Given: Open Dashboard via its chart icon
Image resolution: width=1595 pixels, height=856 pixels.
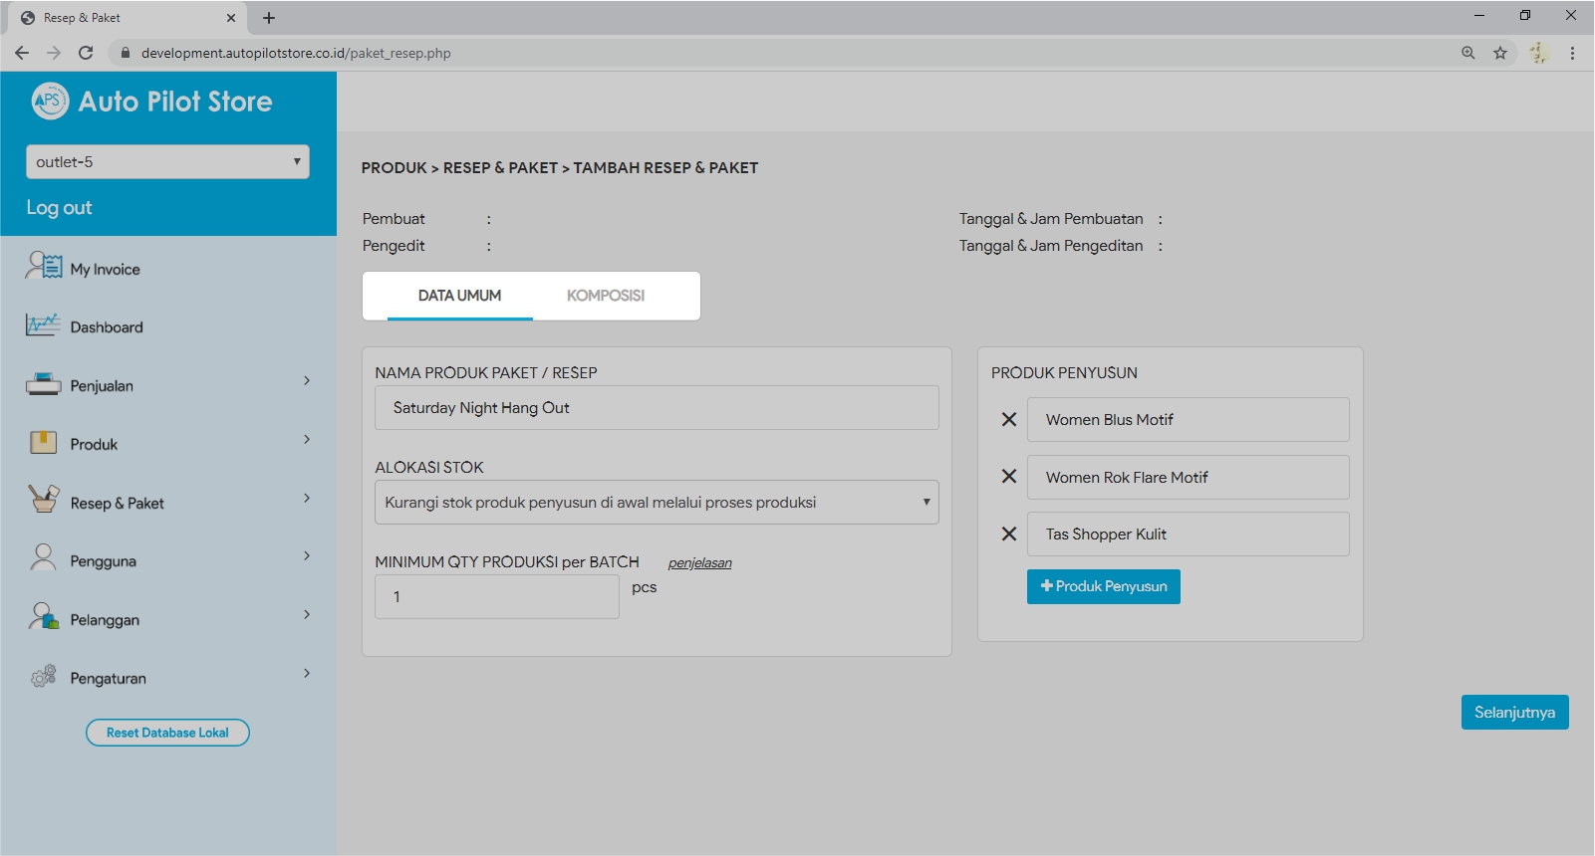Looking at the screenshot, I should point(43,325).
